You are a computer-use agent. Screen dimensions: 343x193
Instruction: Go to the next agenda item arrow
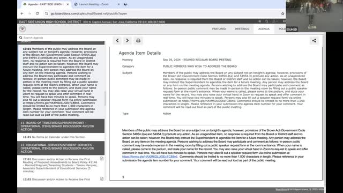click(127, 41)
